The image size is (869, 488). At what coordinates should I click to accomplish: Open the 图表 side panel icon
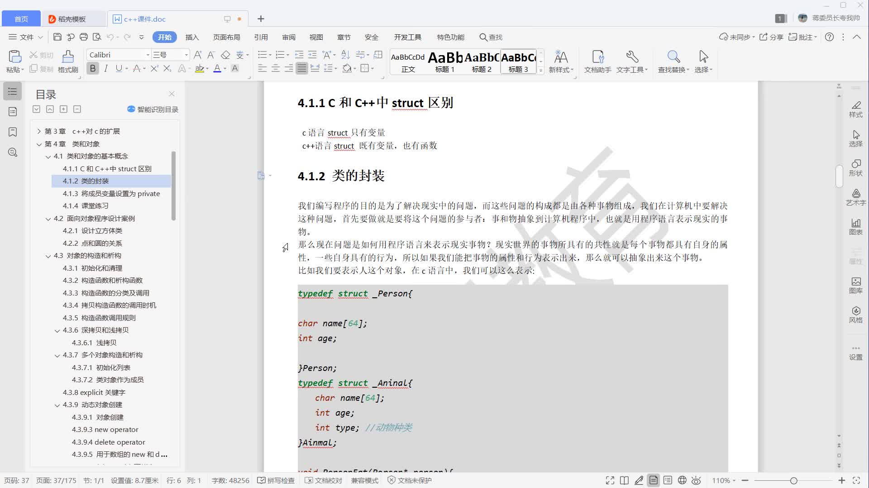pyautogui.click(x=855, y=227)
